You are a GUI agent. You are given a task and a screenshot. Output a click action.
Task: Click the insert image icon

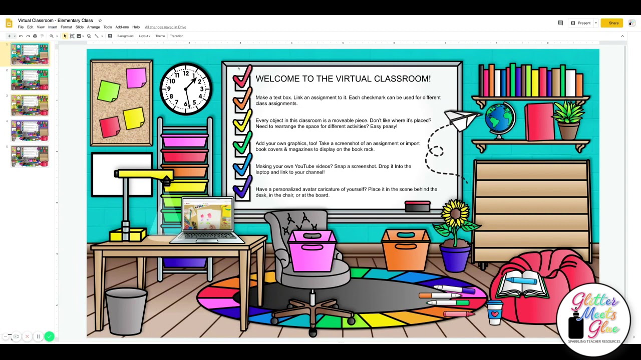click(x=79, y=36)
